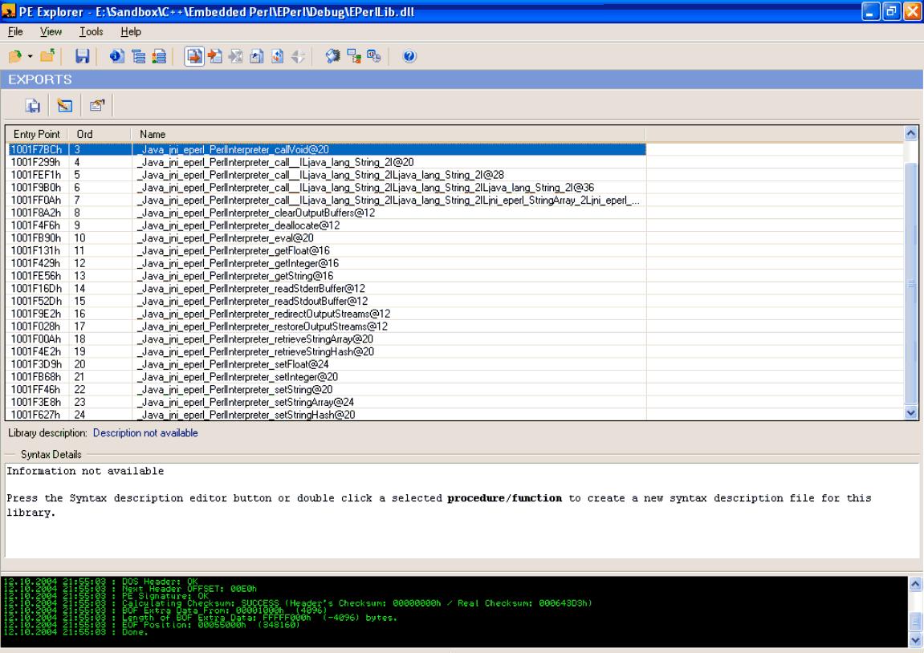This screenshot has height=653, width=924.
Task: Open the Dependency Scanner icon
Action: (355, 56)
